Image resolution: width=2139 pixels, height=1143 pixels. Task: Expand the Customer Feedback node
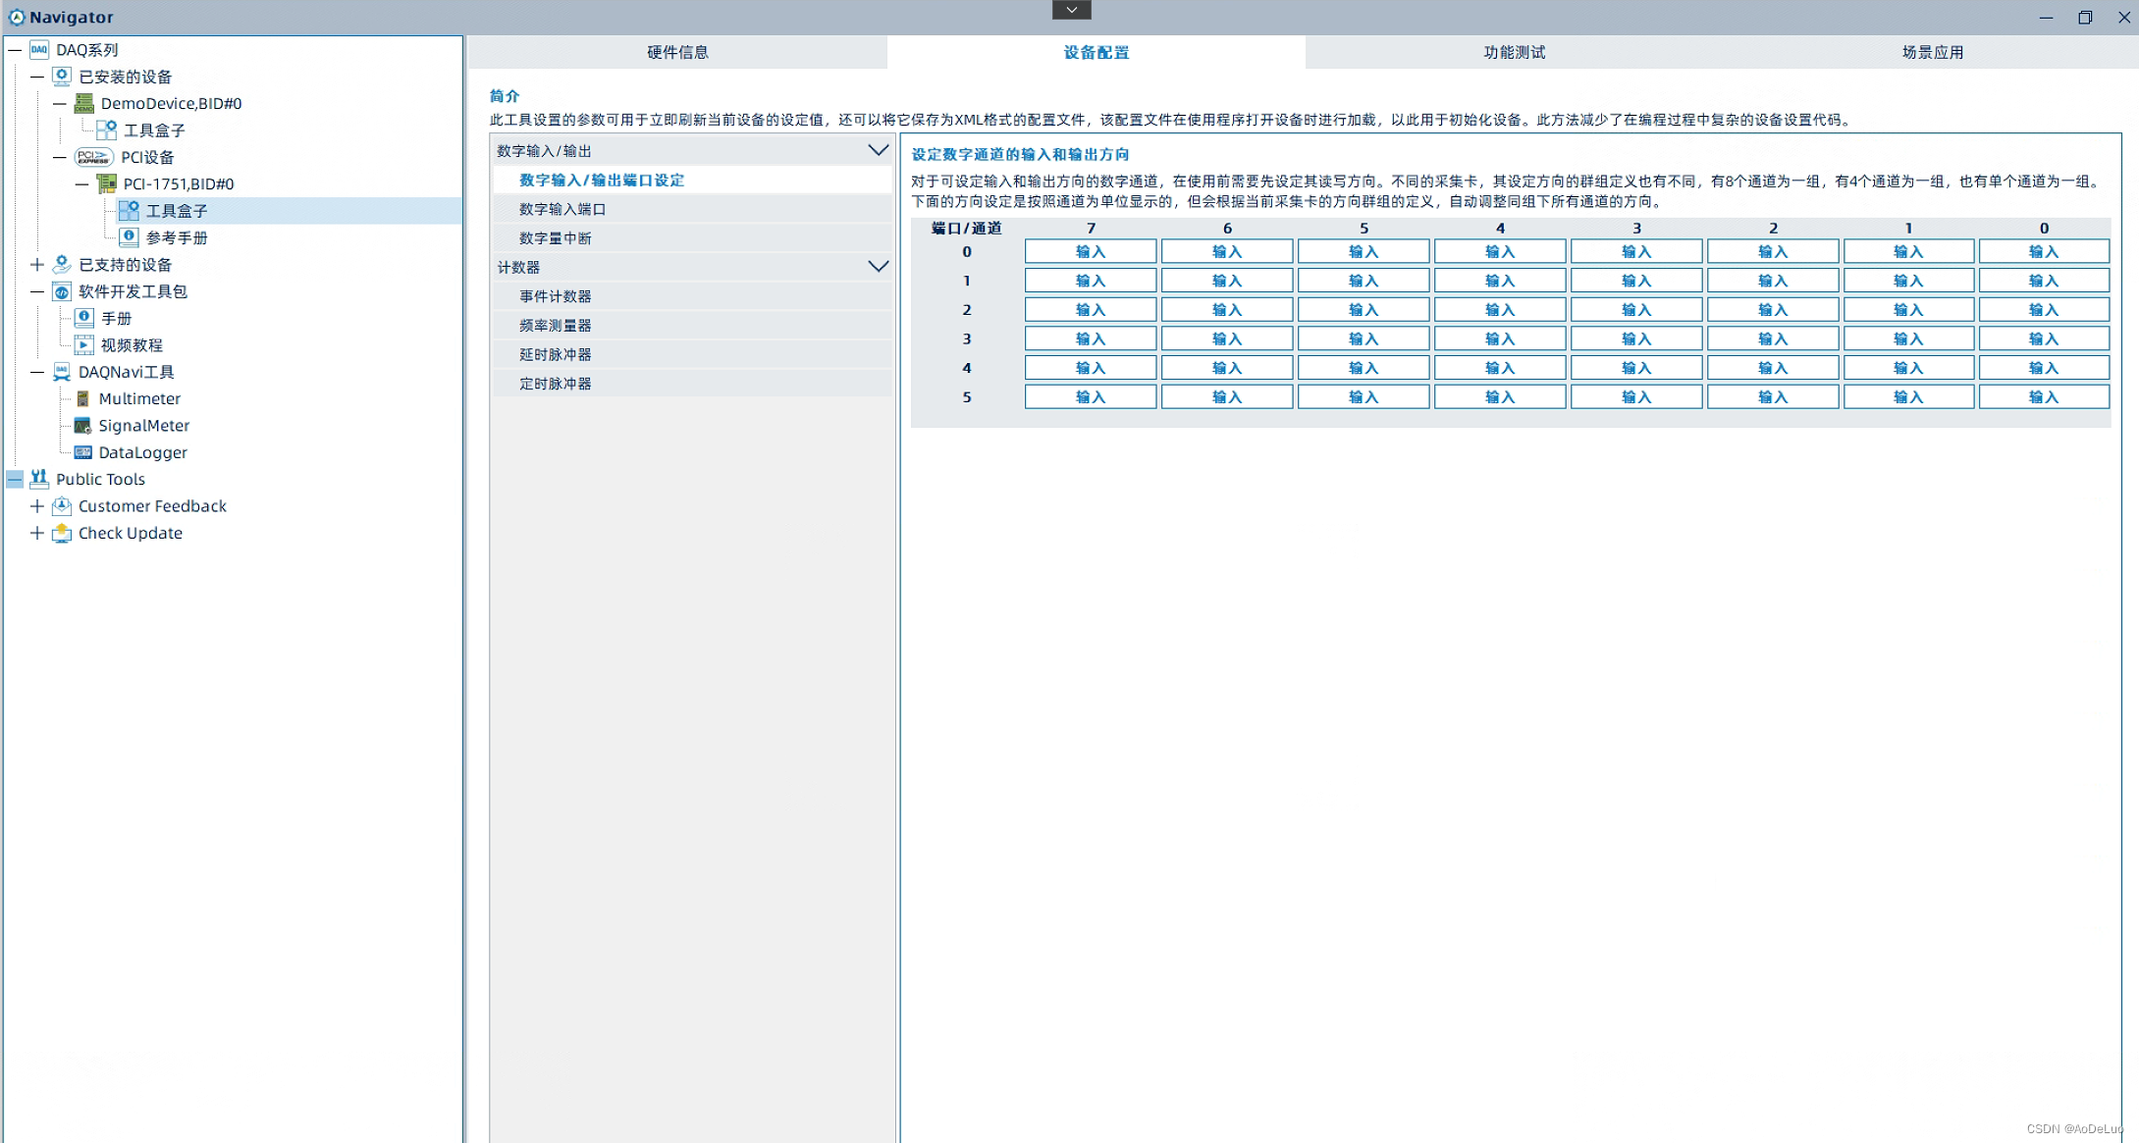pyautogui.click(x=37, y=506)
